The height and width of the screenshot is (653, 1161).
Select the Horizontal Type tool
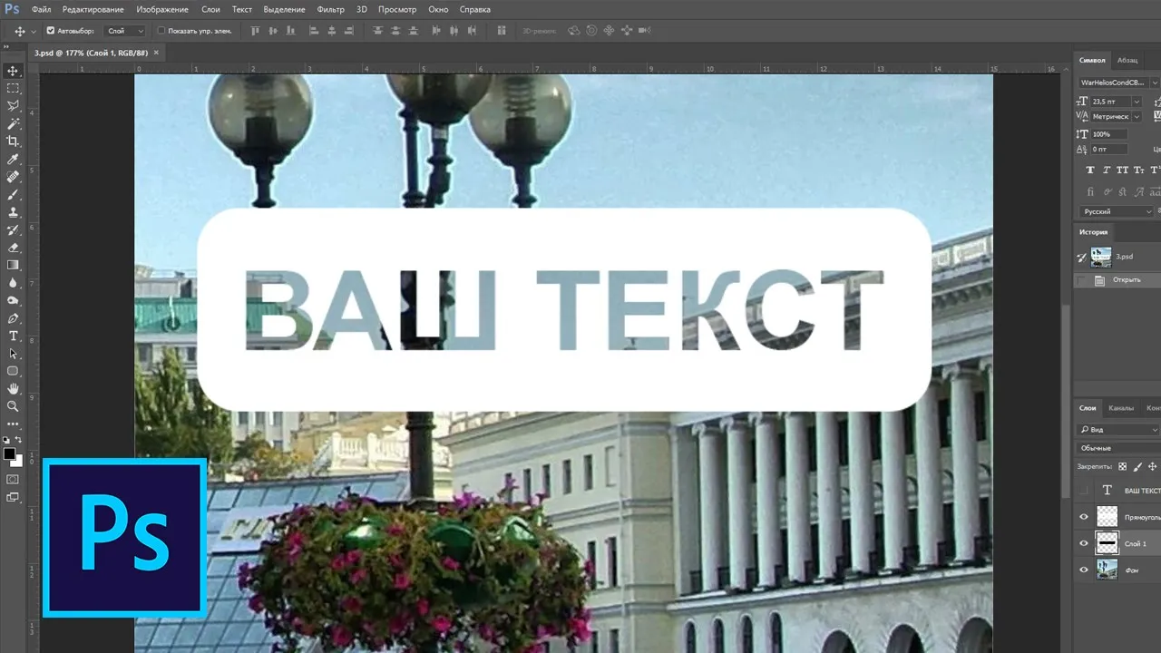[x=13, y=336]
